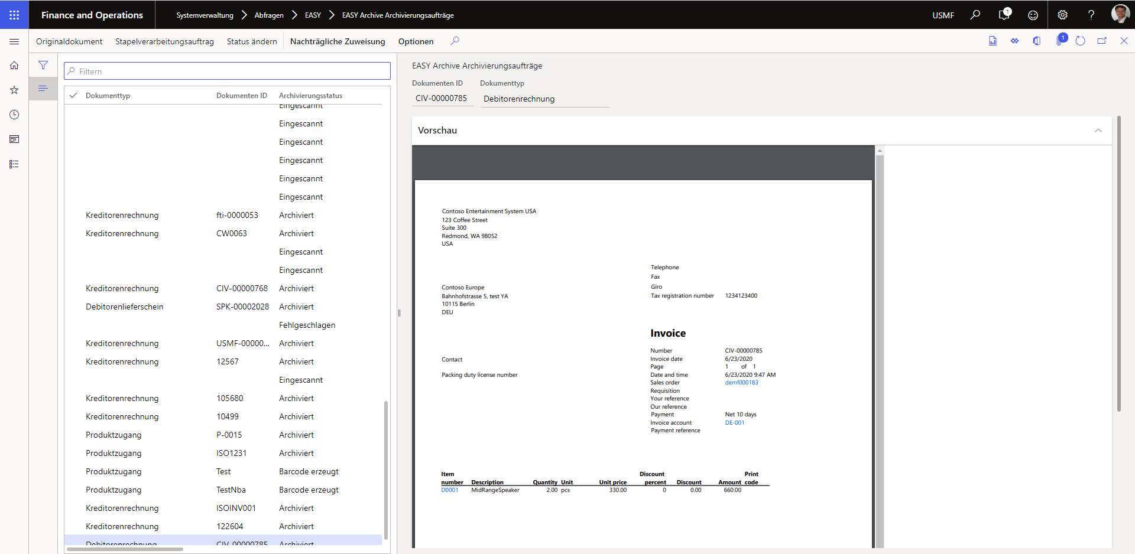Select Produktzugang row TestNba
The height and width of the screenshot is (554, 1135).
click(x=223, y=490)
